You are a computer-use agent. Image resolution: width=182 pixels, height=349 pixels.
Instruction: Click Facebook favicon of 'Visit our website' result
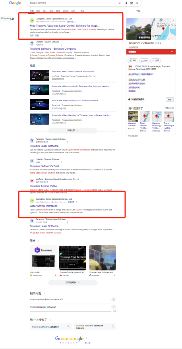click(32, 141)
